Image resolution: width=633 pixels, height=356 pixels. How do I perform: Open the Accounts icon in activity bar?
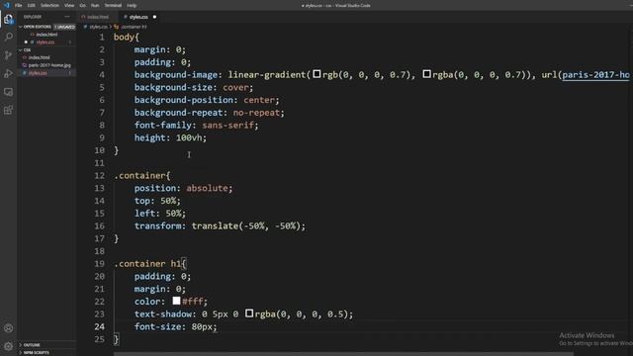(x=8, y=328)
